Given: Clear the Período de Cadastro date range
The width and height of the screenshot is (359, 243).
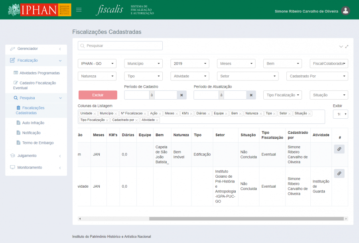Looking at the screenshot, I should (181, 95).
